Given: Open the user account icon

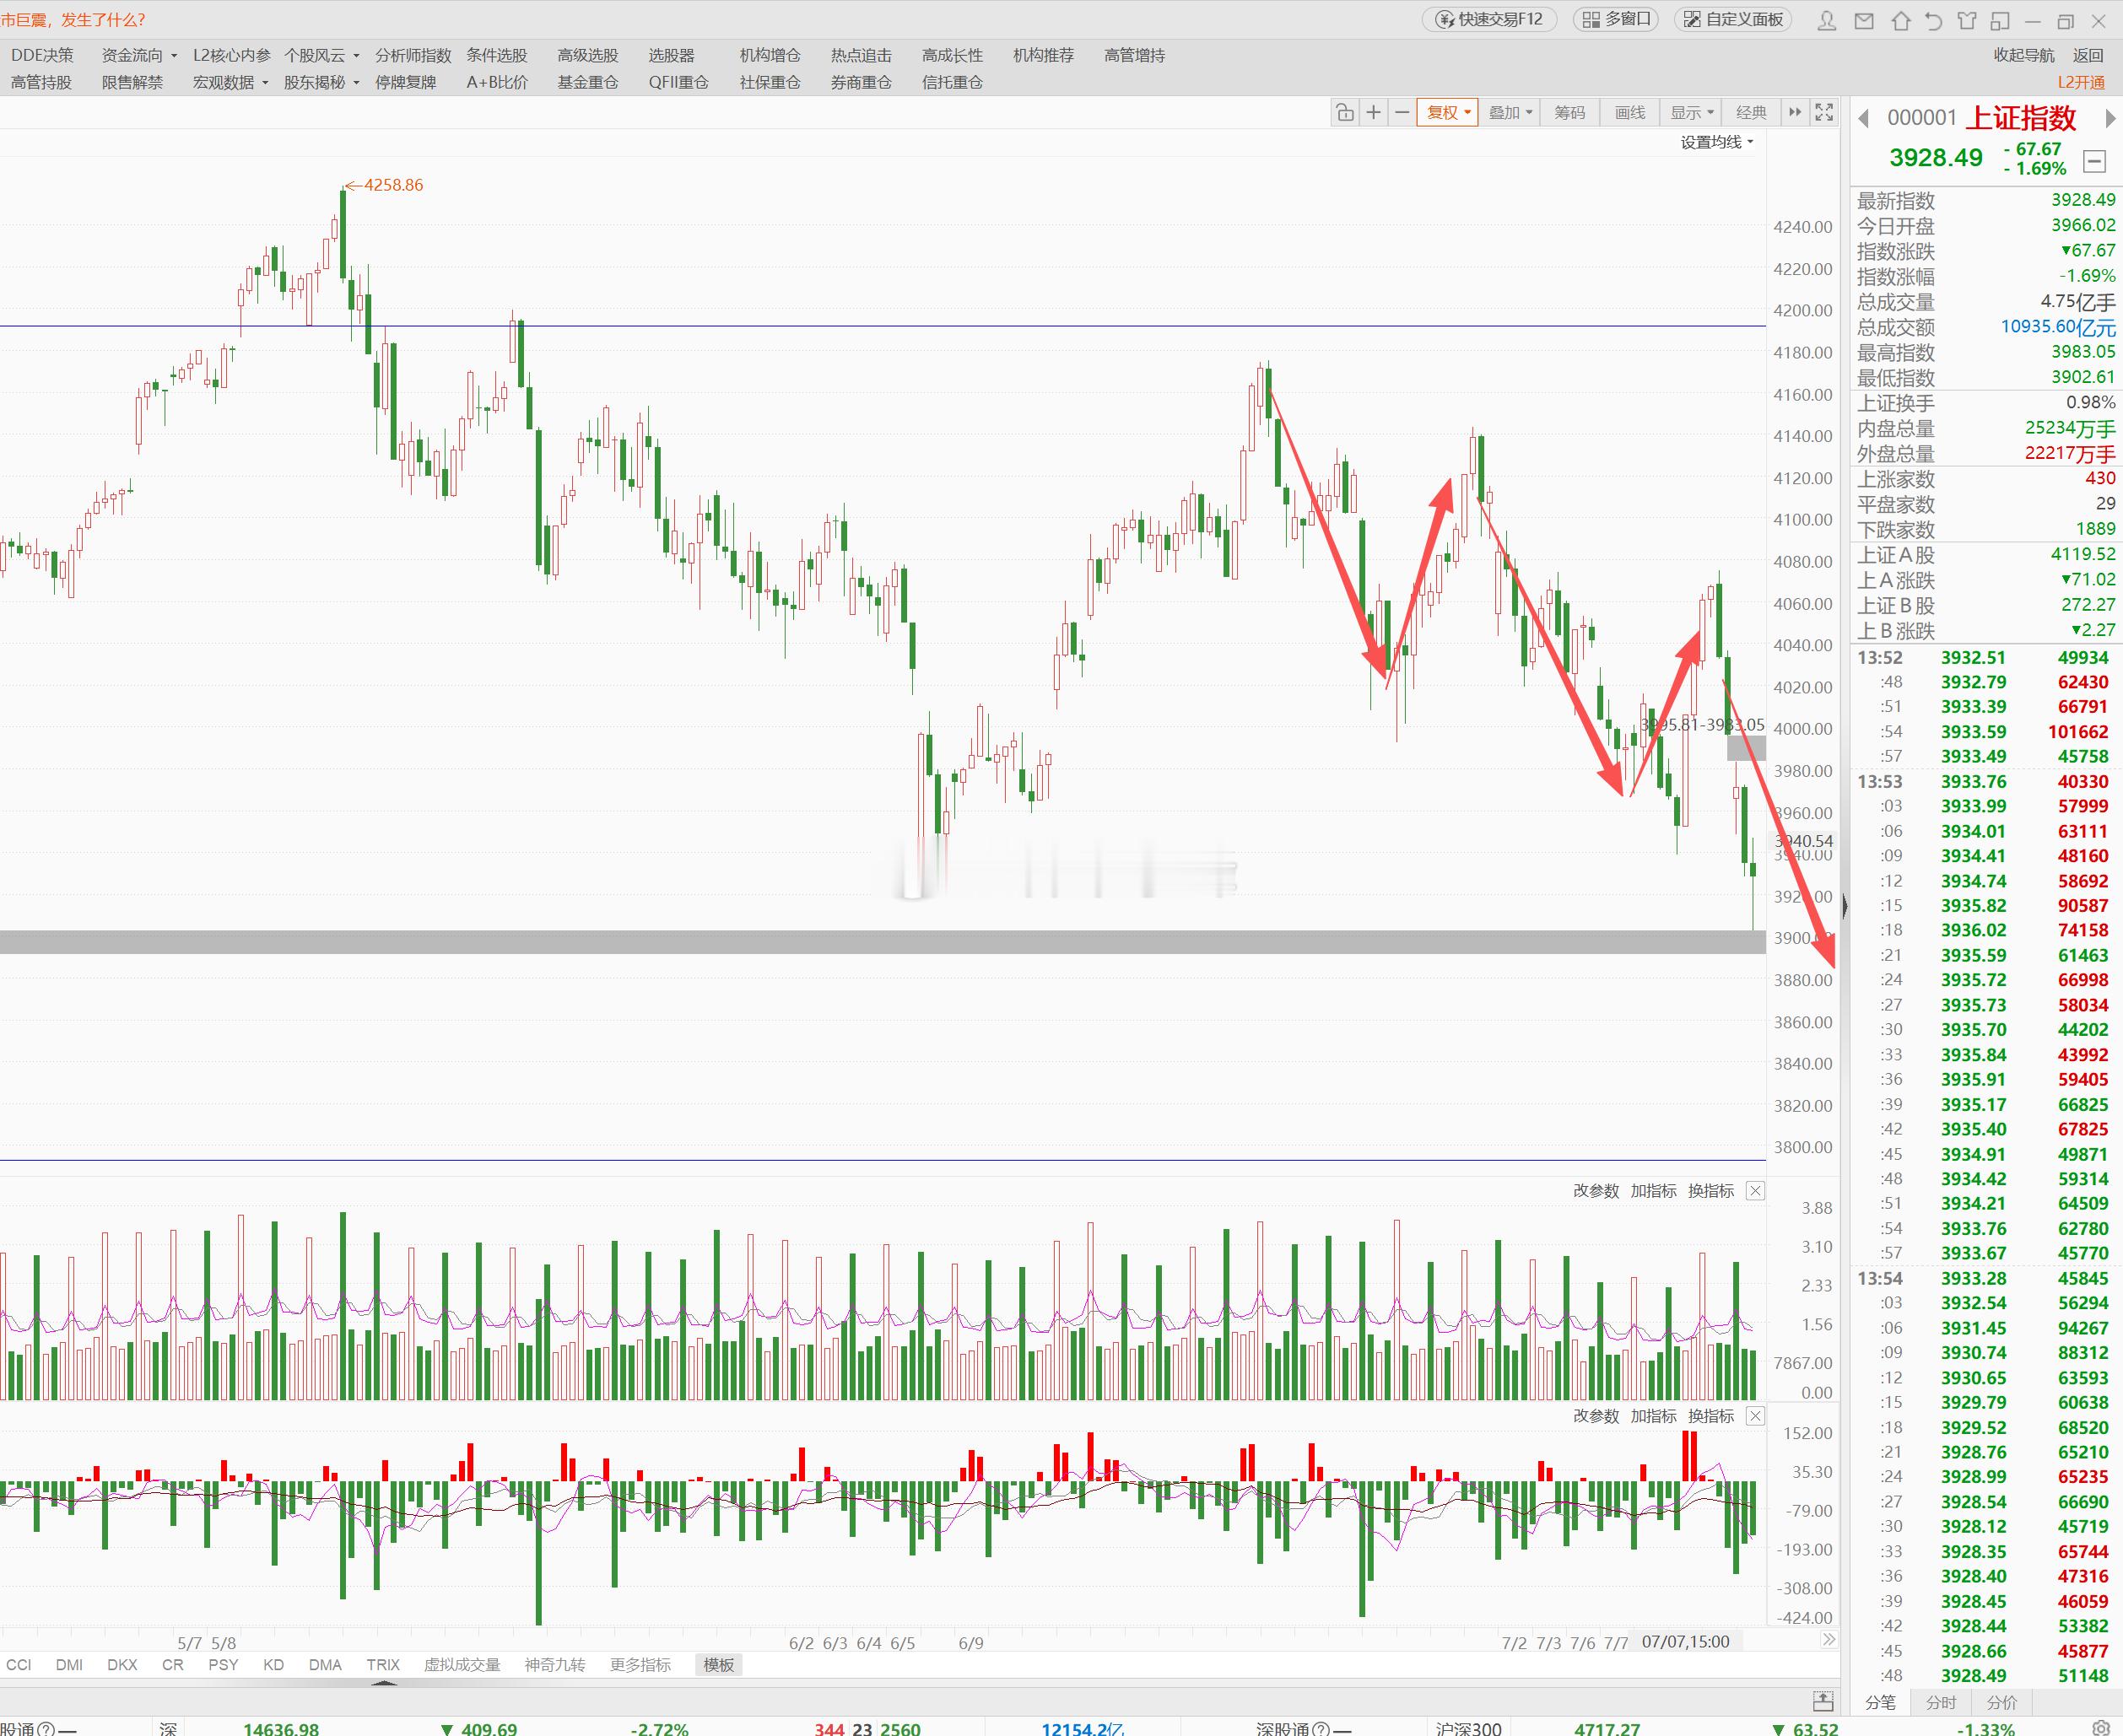Looking at the screenshot, I should click(1827, 20).
